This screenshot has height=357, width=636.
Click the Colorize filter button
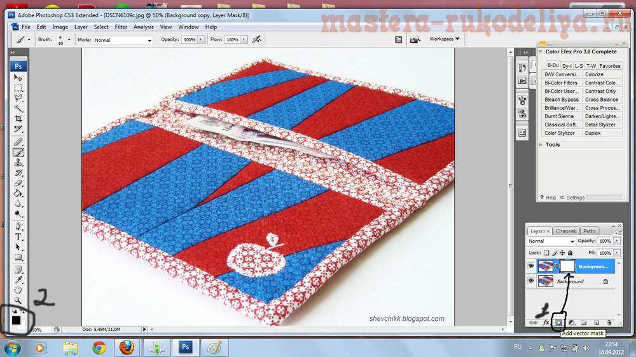(602, 74)
